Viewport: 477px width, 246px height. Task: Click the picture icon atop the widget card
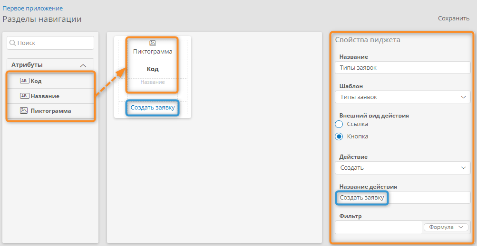153,43
